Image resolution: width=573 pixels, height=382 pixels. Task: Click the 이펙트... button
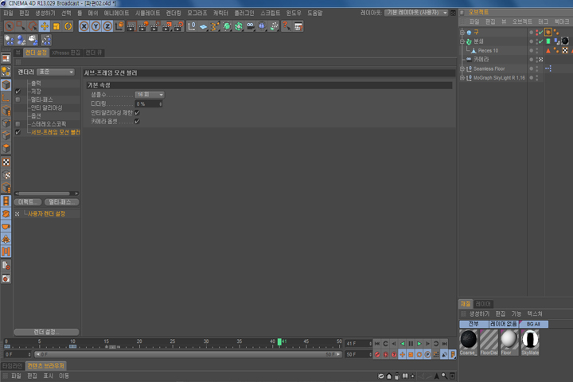(27, 202)
